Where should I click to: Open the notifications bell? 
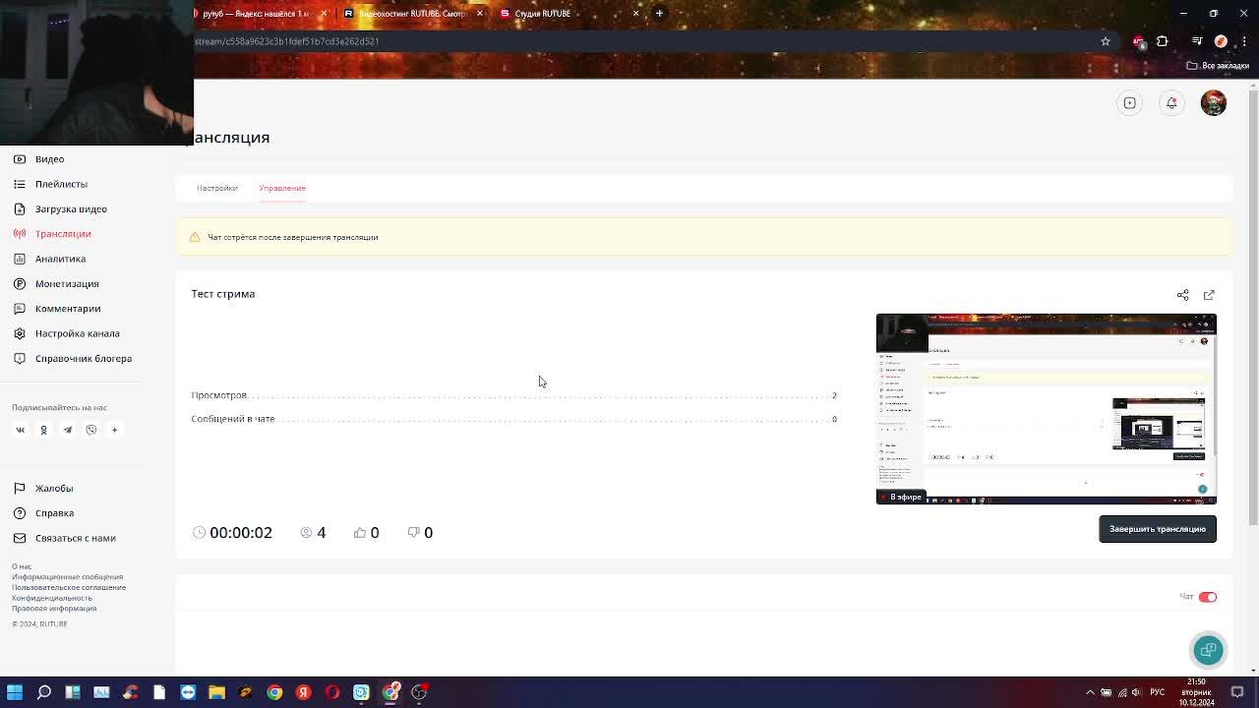[x=1171, y=103]
